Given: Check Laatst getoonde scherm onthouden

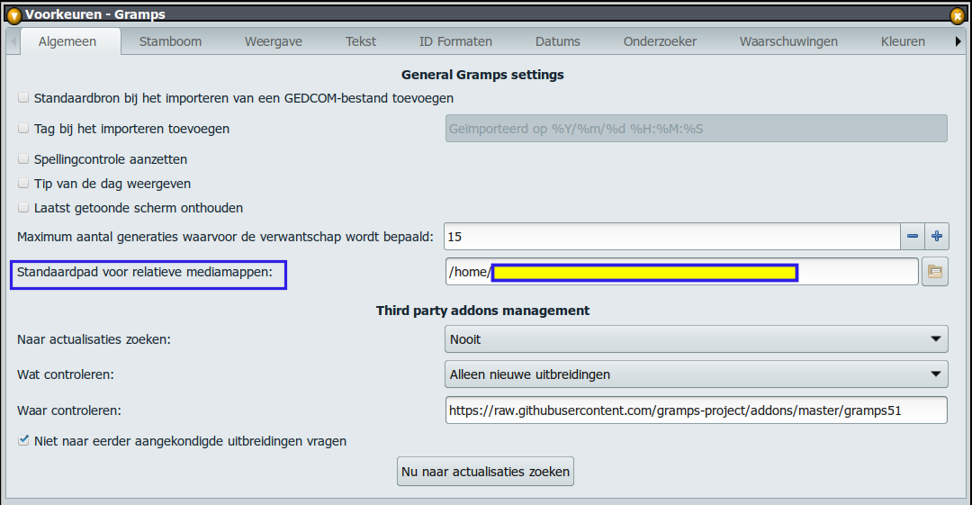Looking at the screenshot, I should click(x=23, y=207).
